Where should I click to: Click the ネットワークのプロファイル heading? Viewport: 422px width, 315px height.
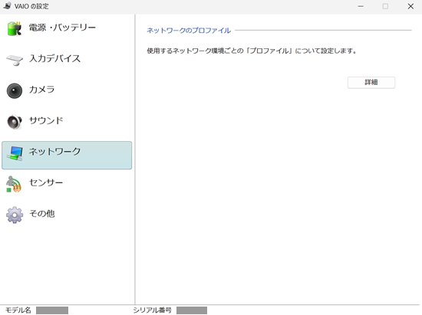pyautogui.click(x=189, y=31)
